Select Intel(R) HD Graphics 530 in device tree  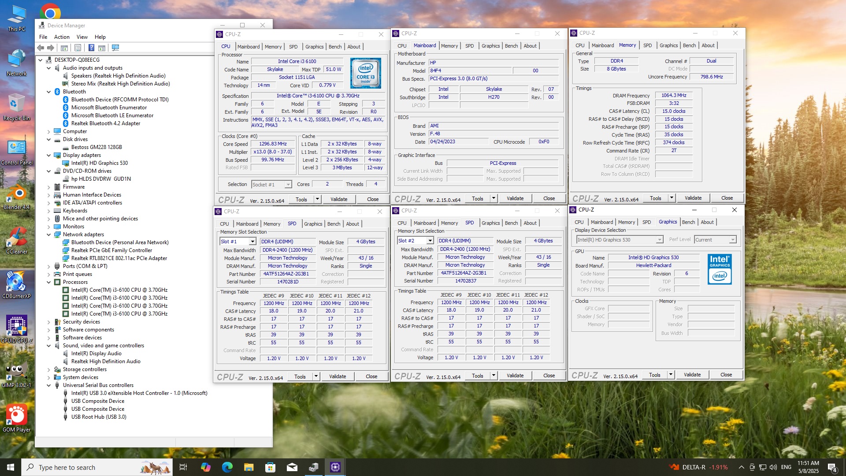click(99, 163)
